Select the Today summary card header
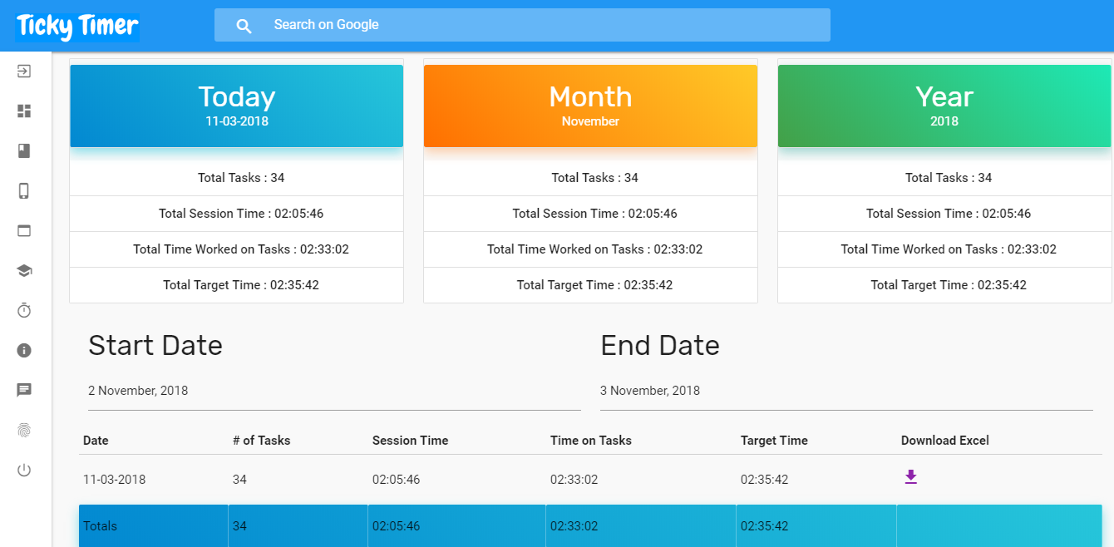Screen dimensions: 1114x547 (x=237, y=106)
